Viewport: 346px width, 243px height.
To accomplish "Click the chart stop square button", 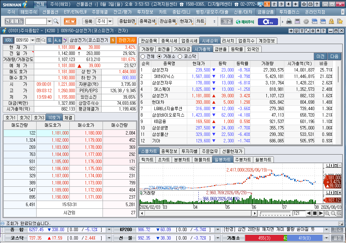I will [315, 213].
